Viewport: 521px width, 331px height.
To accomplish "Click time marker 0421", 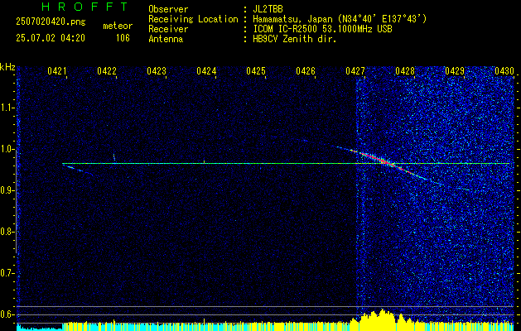I will tap(57, 71).
